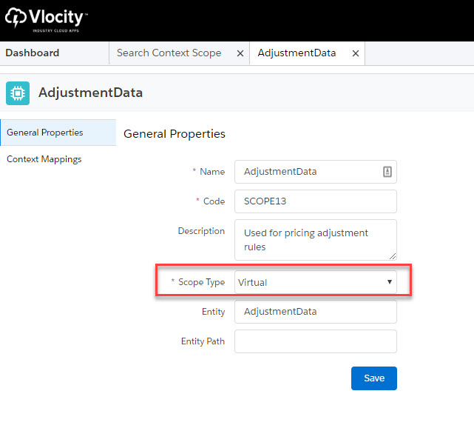Click the Name input field
This screenshot has height=448, width=474.
(x=315, y=172)
